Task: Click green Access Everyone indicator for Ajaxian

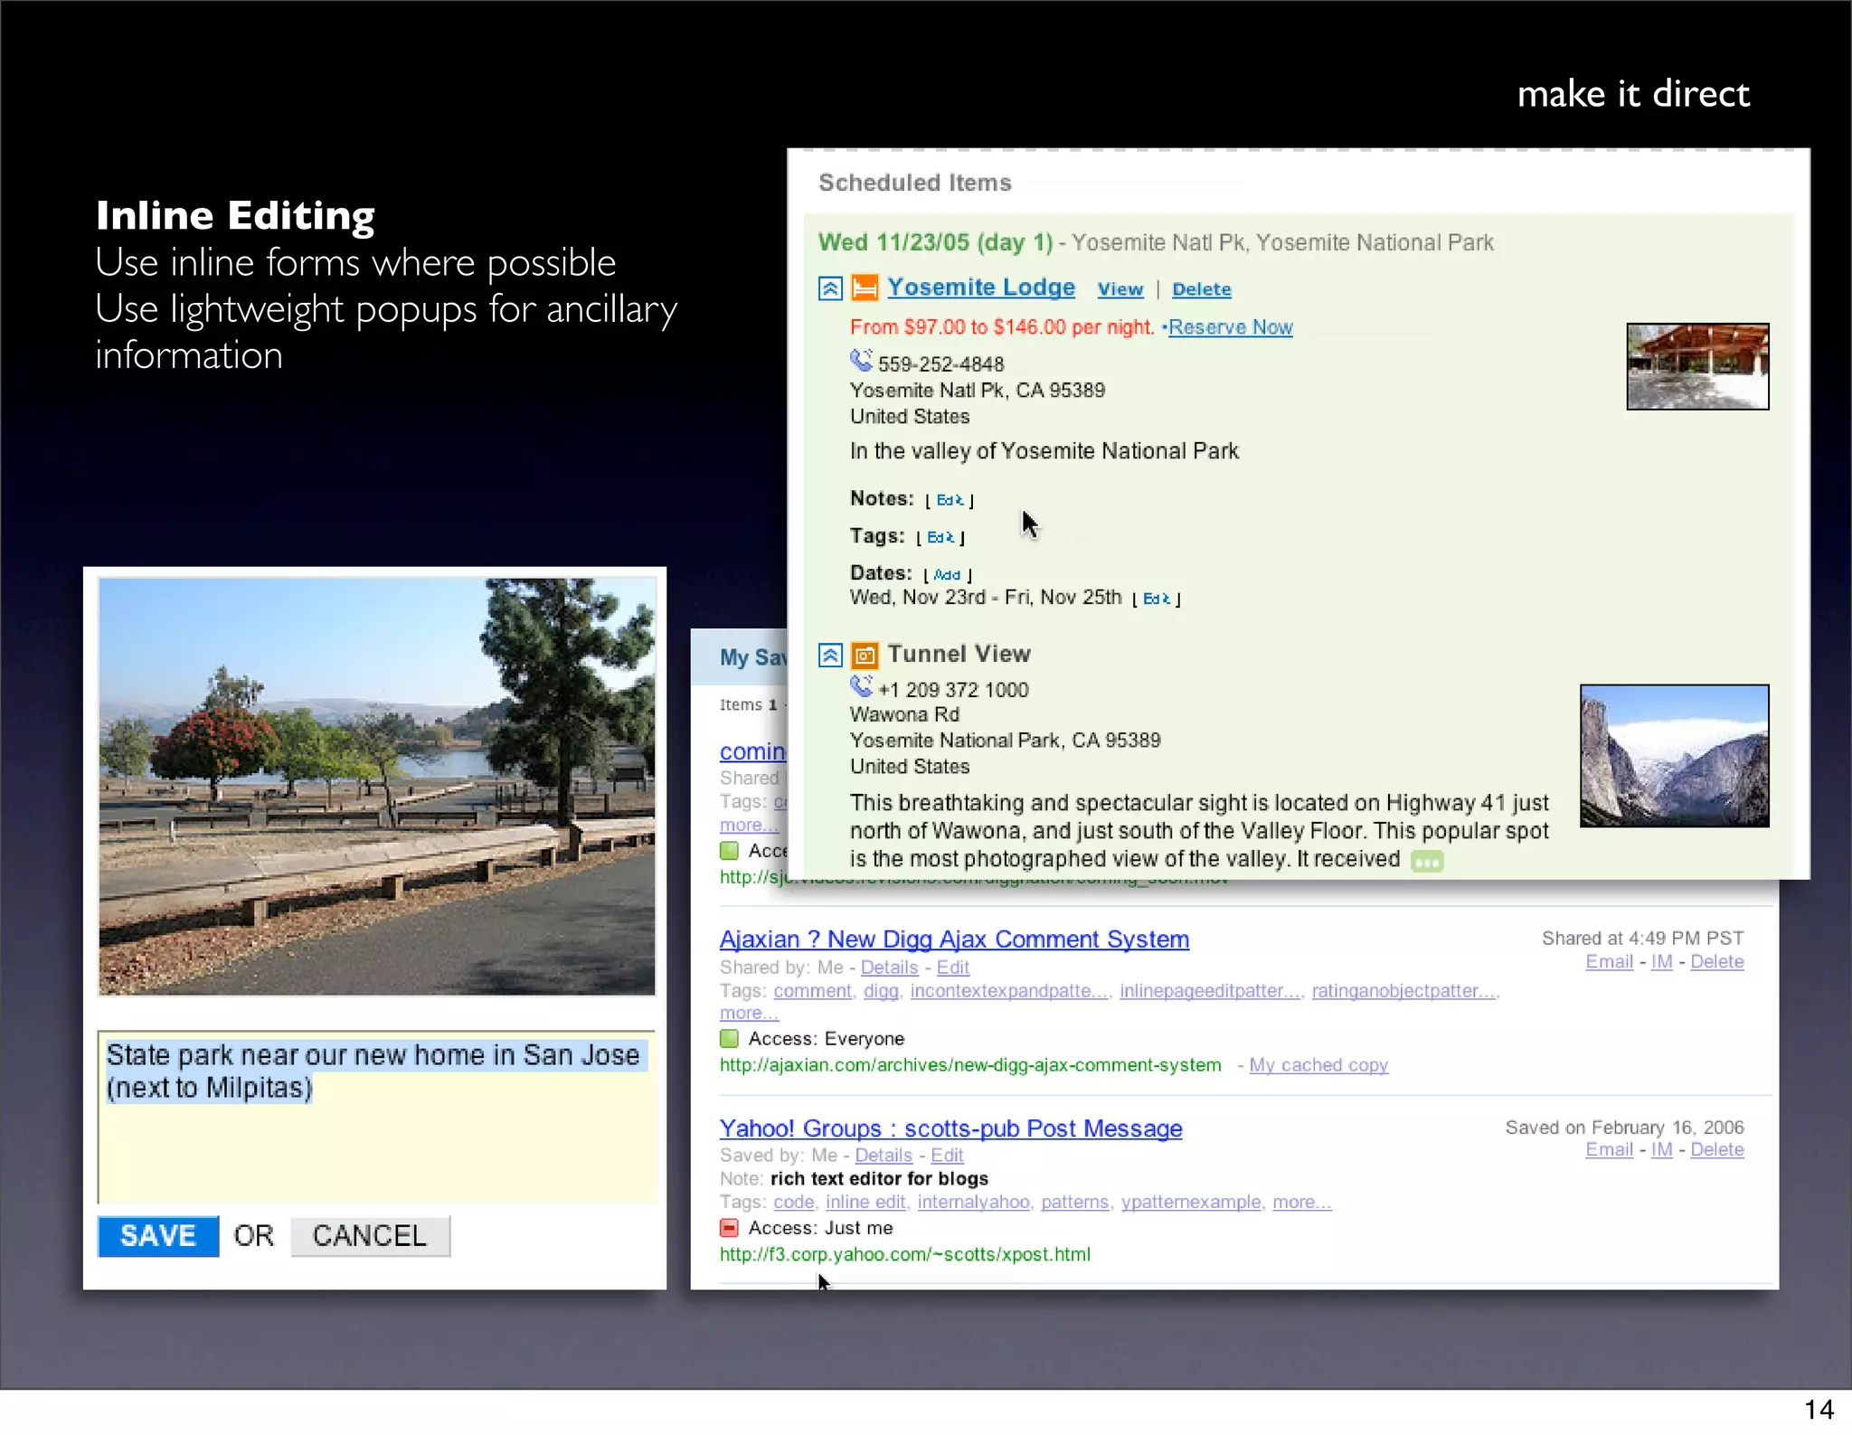Action: [x=729, y=1038]
